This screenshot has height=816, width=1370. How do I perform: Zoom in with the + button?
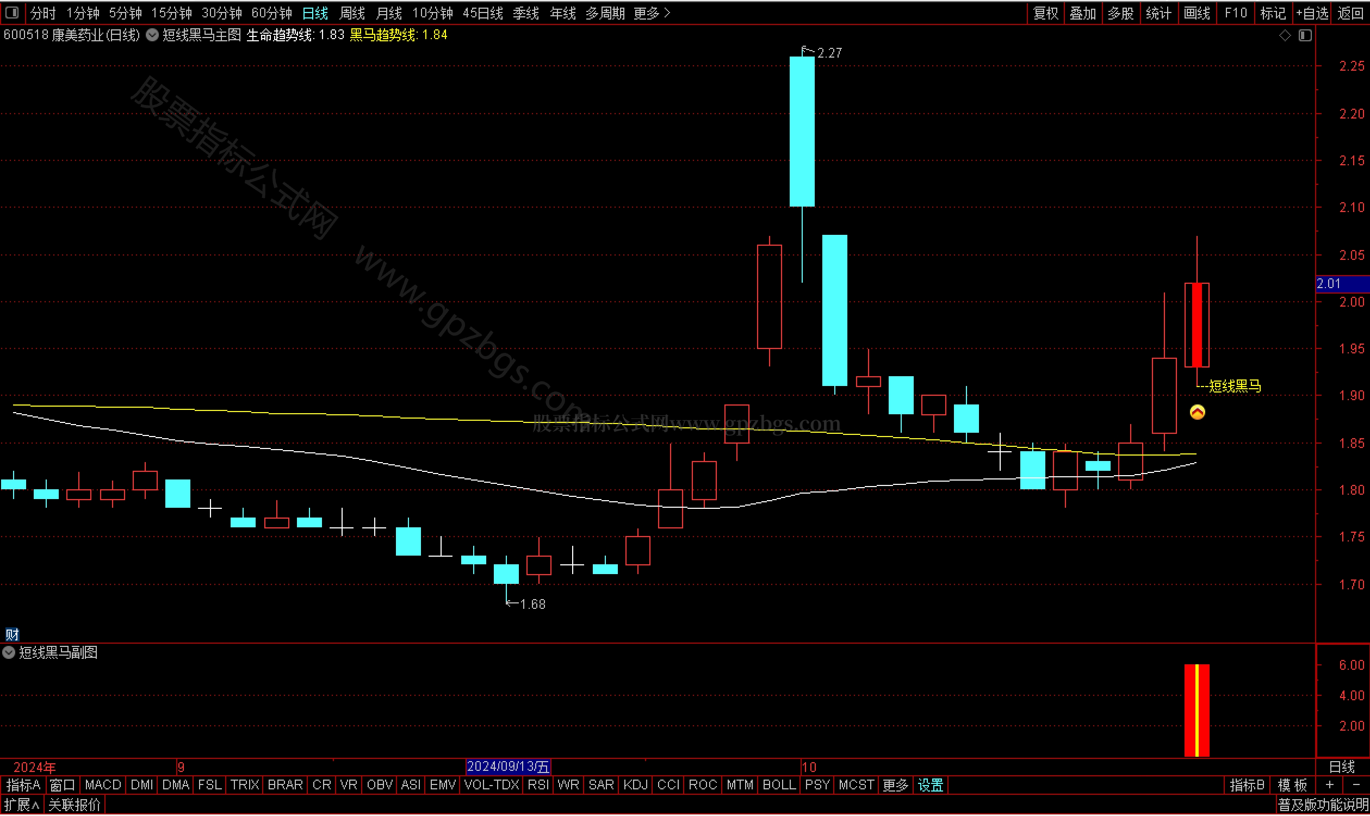click(x=1329, y=785)
